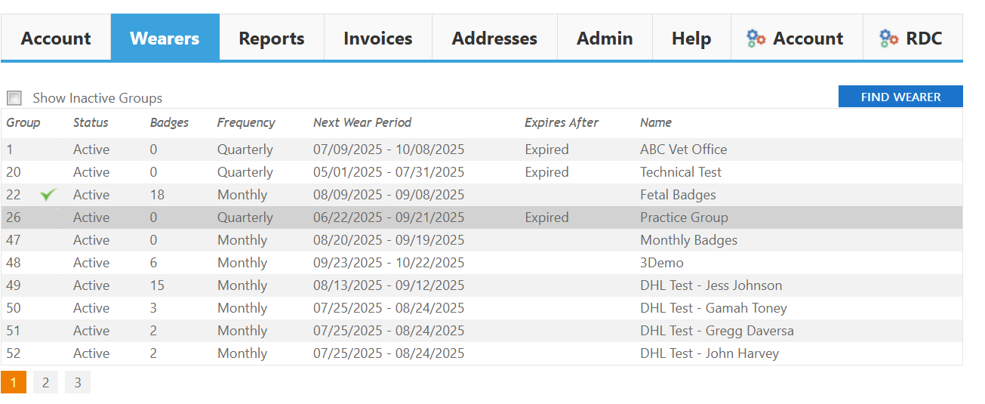The width and height of the screenshot is (985, 404).
Task: Open the Invoices tab
Action: [377, 39]
